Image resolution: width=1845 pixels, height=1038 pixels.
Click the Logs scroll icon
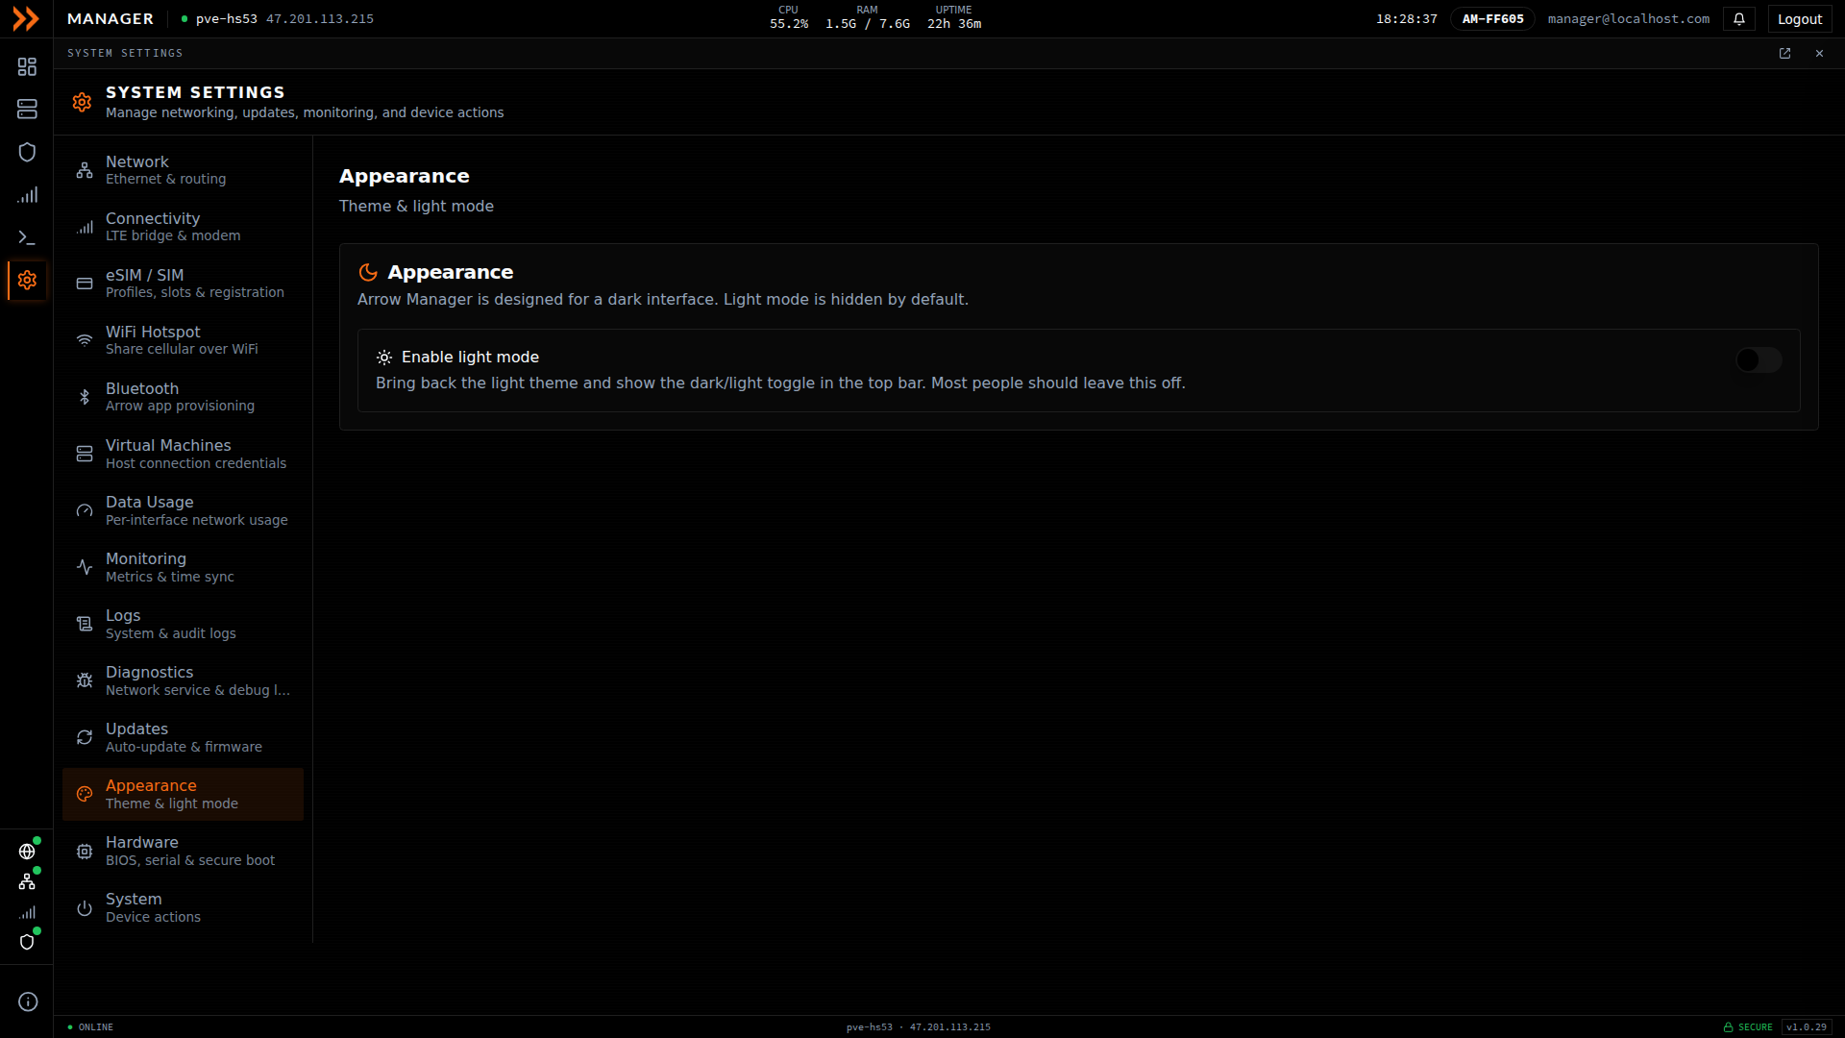coord(85,624)
